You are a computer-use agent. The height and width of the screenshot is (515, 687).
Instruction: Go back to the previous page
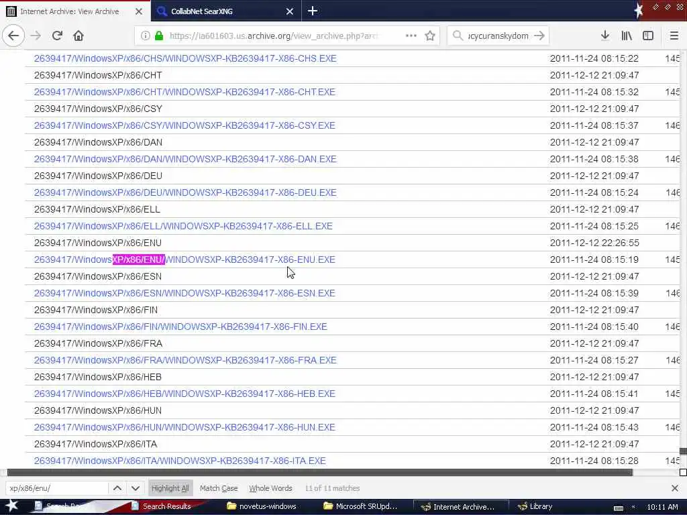pyautogui.click(x=13, y=36)
